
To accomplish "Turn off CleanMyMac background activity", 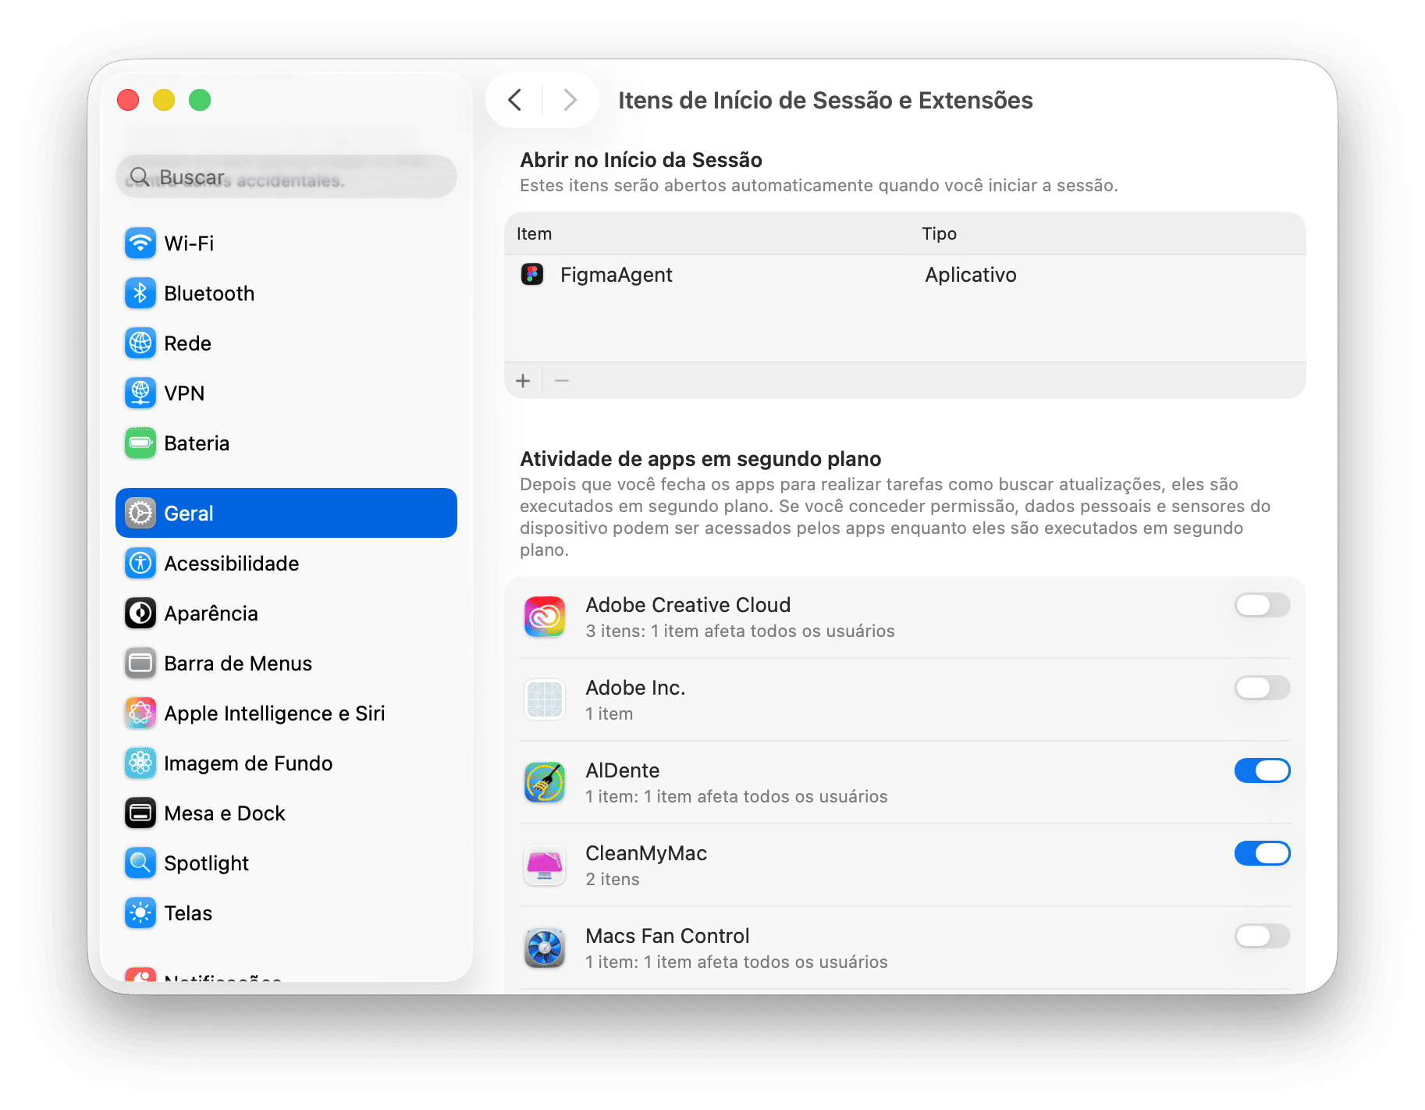I will 1262,853.
